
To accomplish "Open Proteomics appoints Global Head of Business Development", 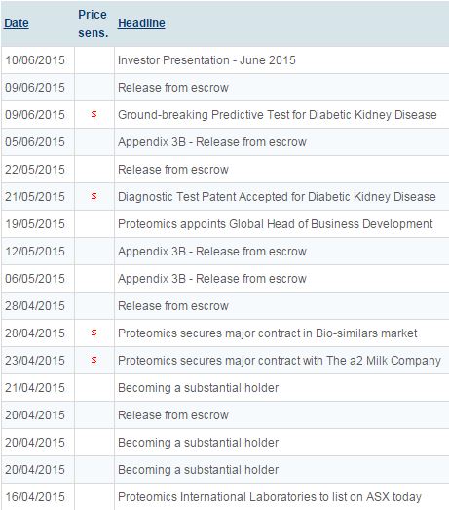I will (276, 224).
